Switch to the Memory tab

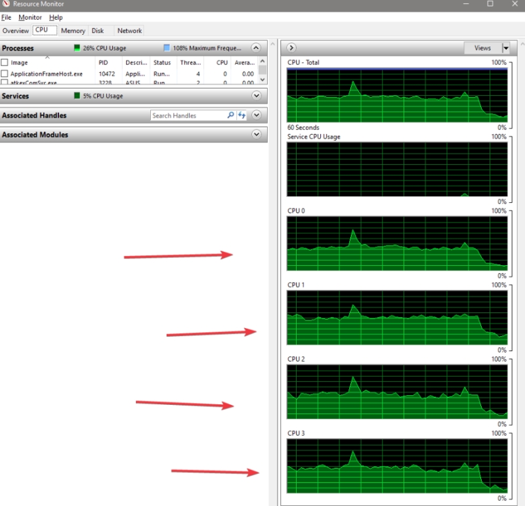pyautogui.click(x=73, y=31)
